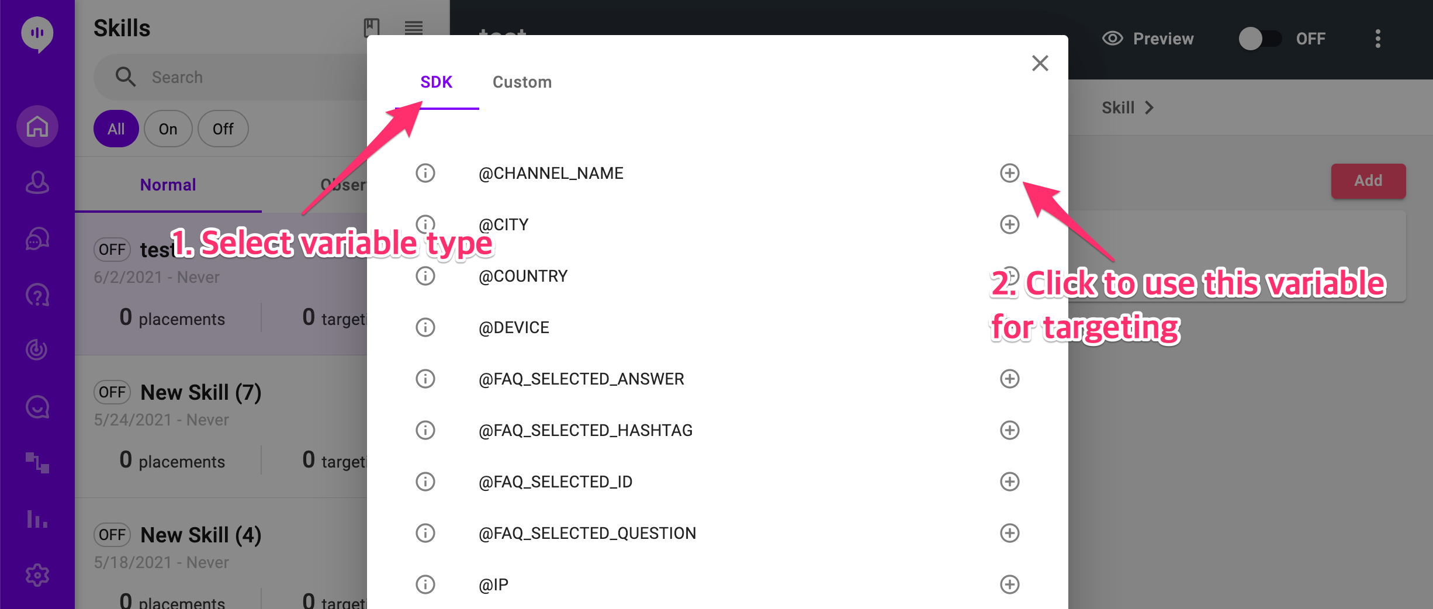Image resolution: width=1433 pixels, height=609 pixels.
Task: Show info for the @CHANNEL_NAME variable
Action: coord(425,173)
